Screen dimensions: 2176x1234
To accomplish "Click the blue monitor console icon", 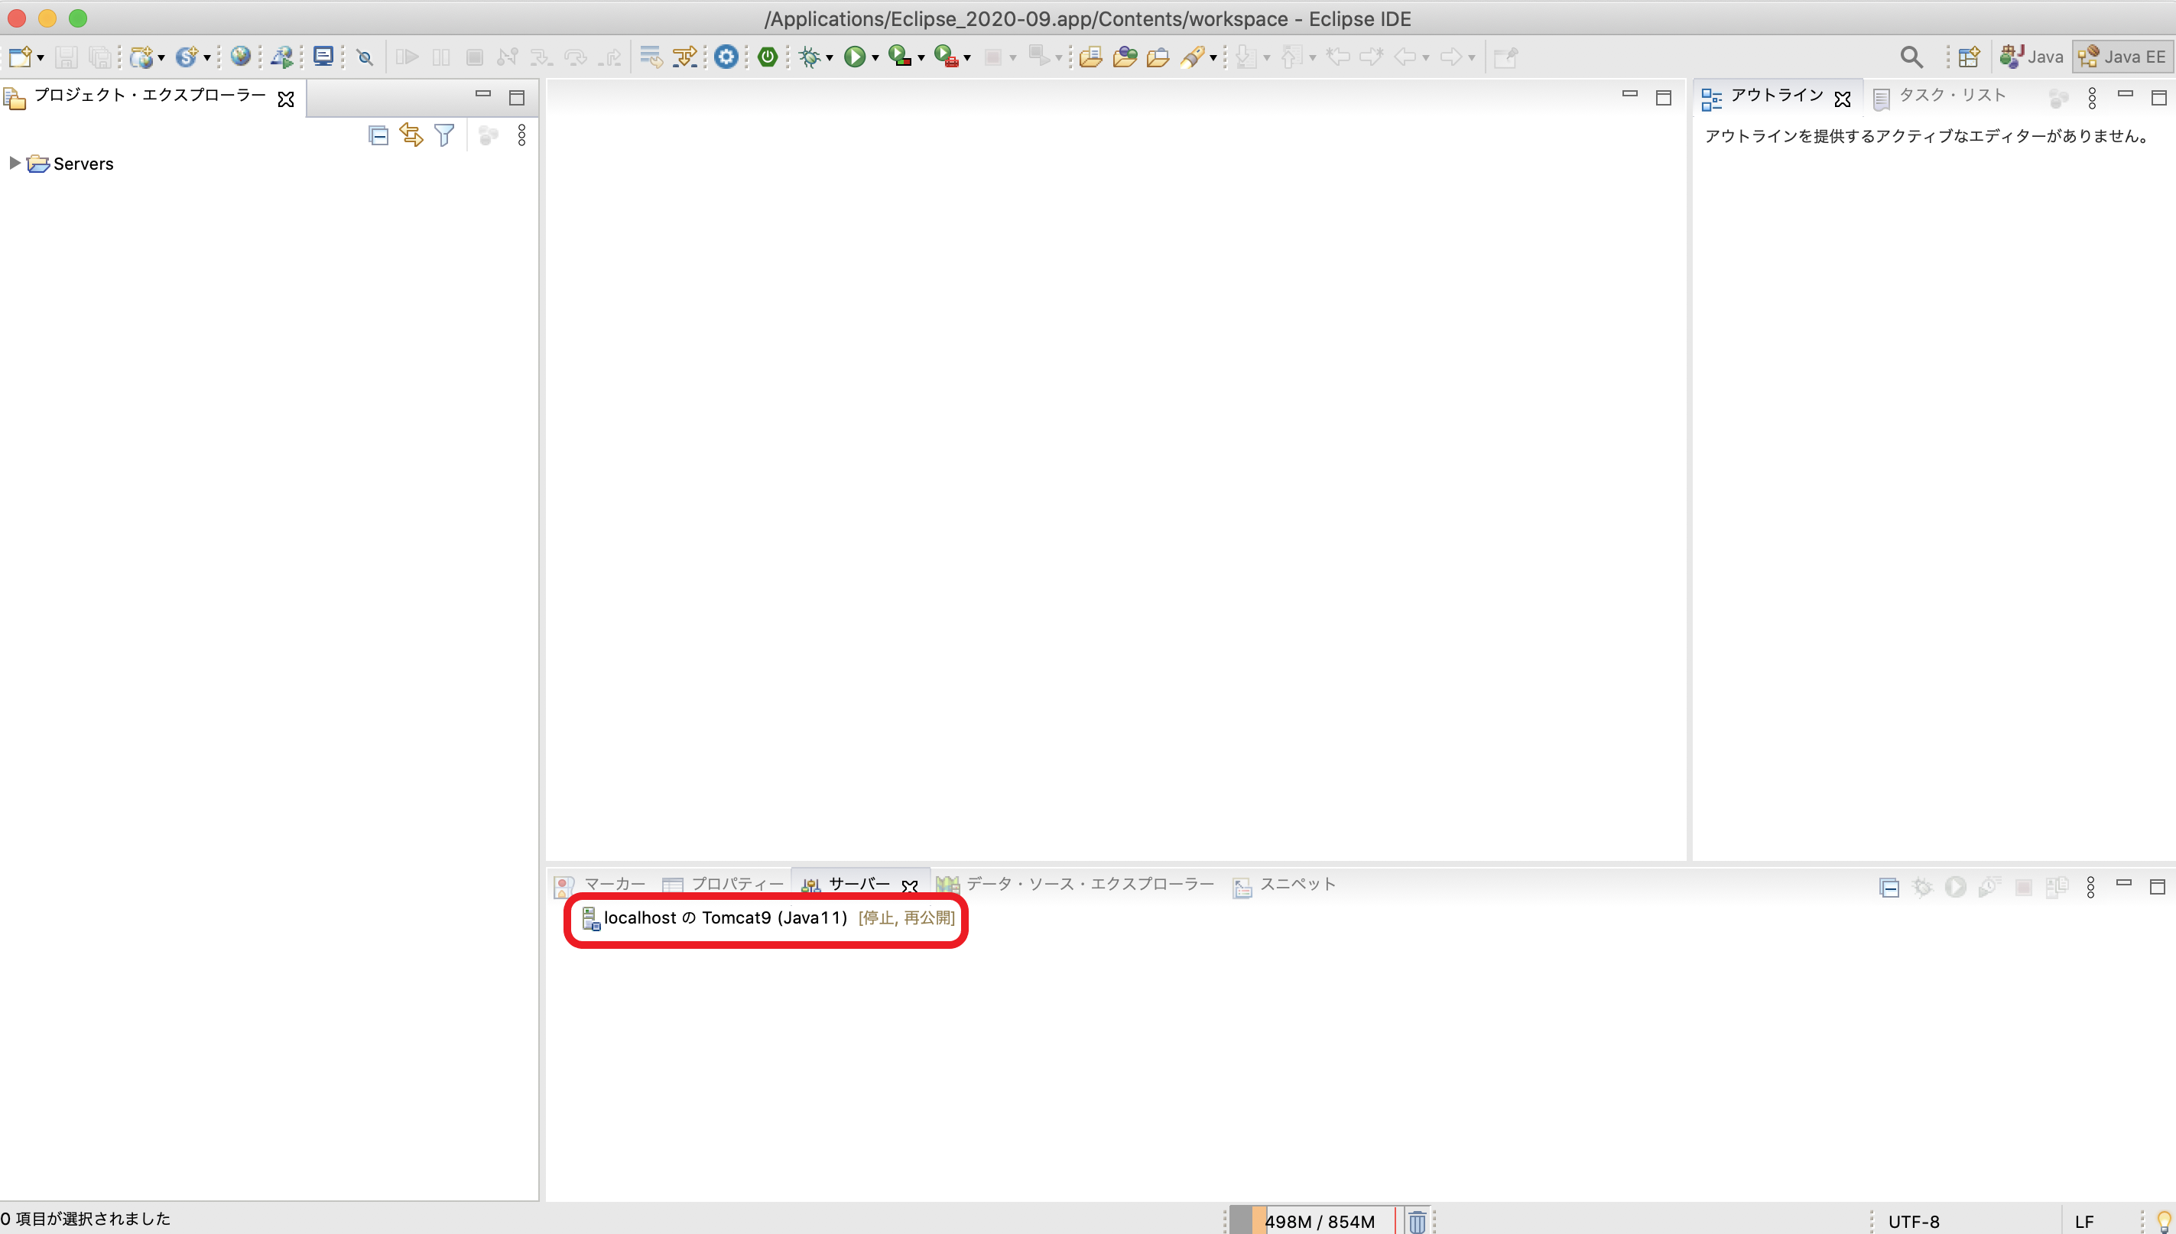I will click(323, 57).
